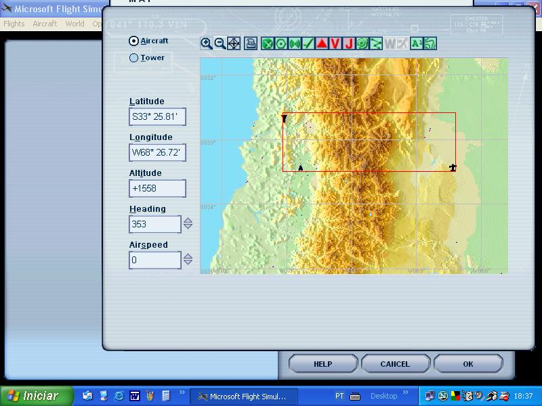Toggle the VORs hexagon icon
Viewport: 542px width, 406px height.
[x=281, y=43]
